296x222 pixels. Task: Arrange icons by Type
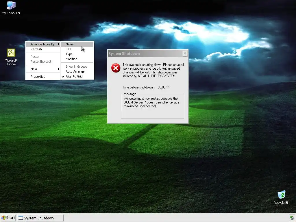77,54
